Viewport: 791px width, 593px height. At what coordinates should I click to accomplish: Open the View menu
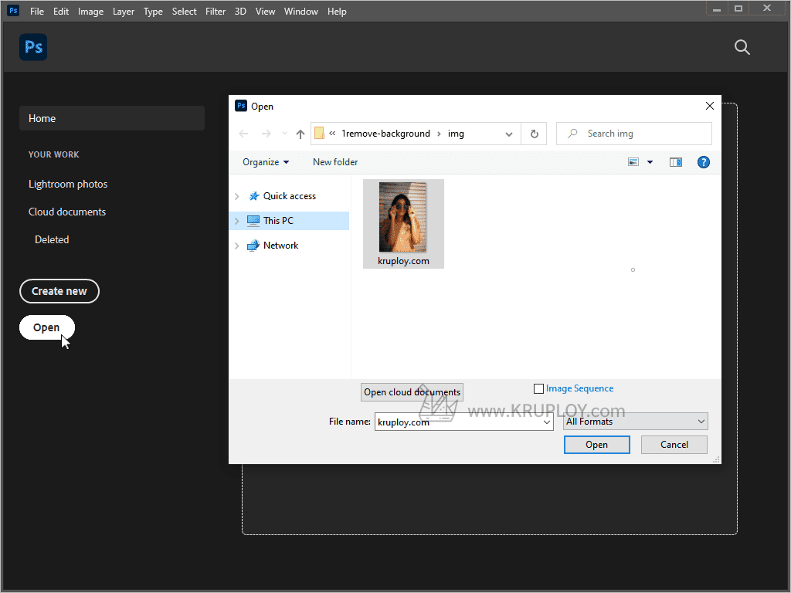pos(266,11)
